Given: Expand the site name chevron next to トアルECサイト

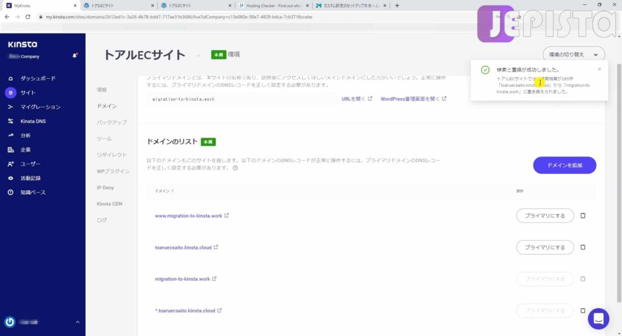Looking at the screenshot, I should 199,55.
